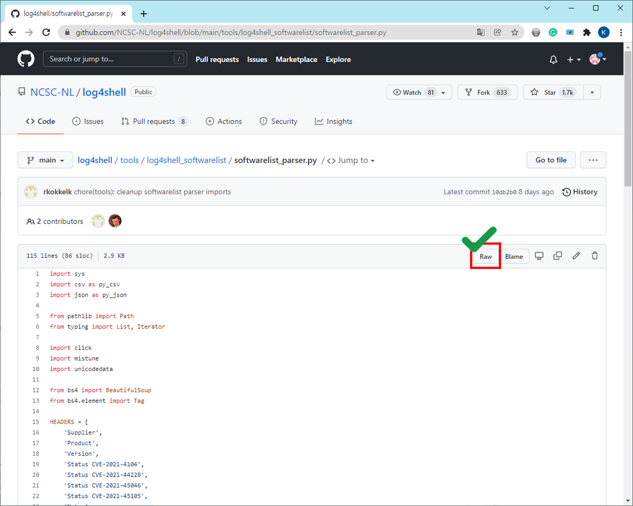
Task: Click the GitHub Octocat logo
Action: pos(26,59)
